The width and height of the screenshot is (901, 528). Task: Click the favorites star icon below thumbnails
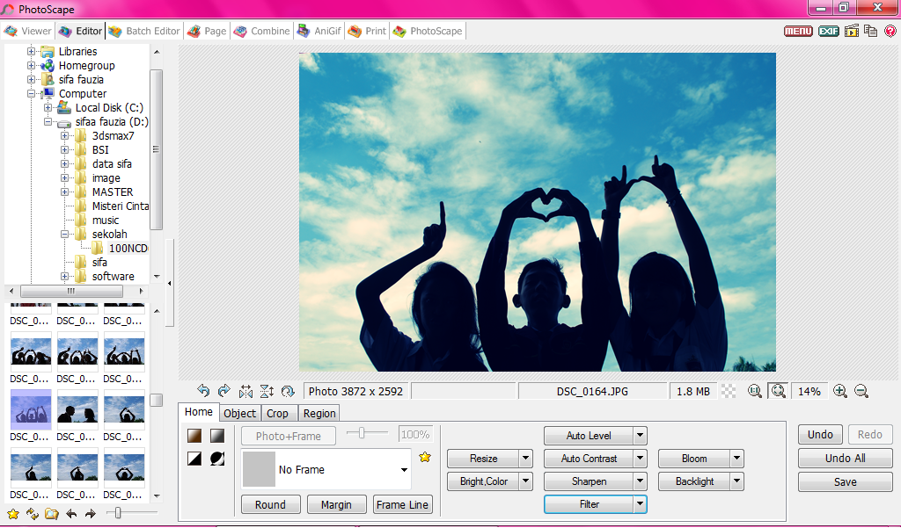[12, 514]
